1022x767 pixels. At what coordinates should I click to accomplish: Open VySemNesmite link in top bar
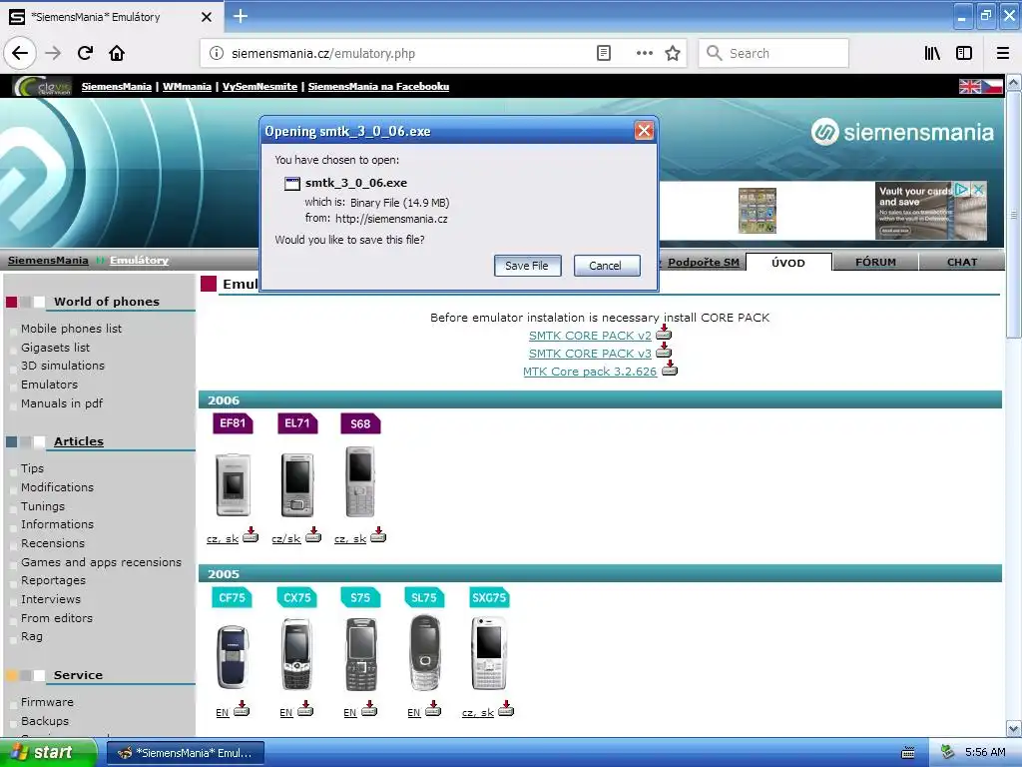(259, 86)
